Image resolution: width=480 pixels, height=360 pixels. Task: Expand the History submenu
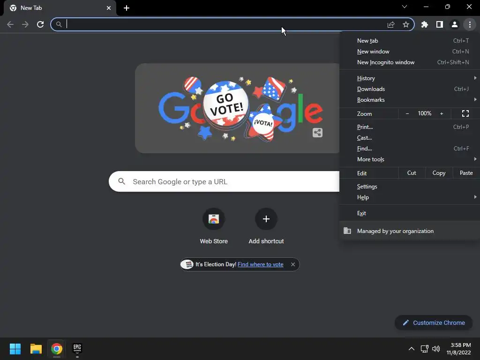[410, 78]
